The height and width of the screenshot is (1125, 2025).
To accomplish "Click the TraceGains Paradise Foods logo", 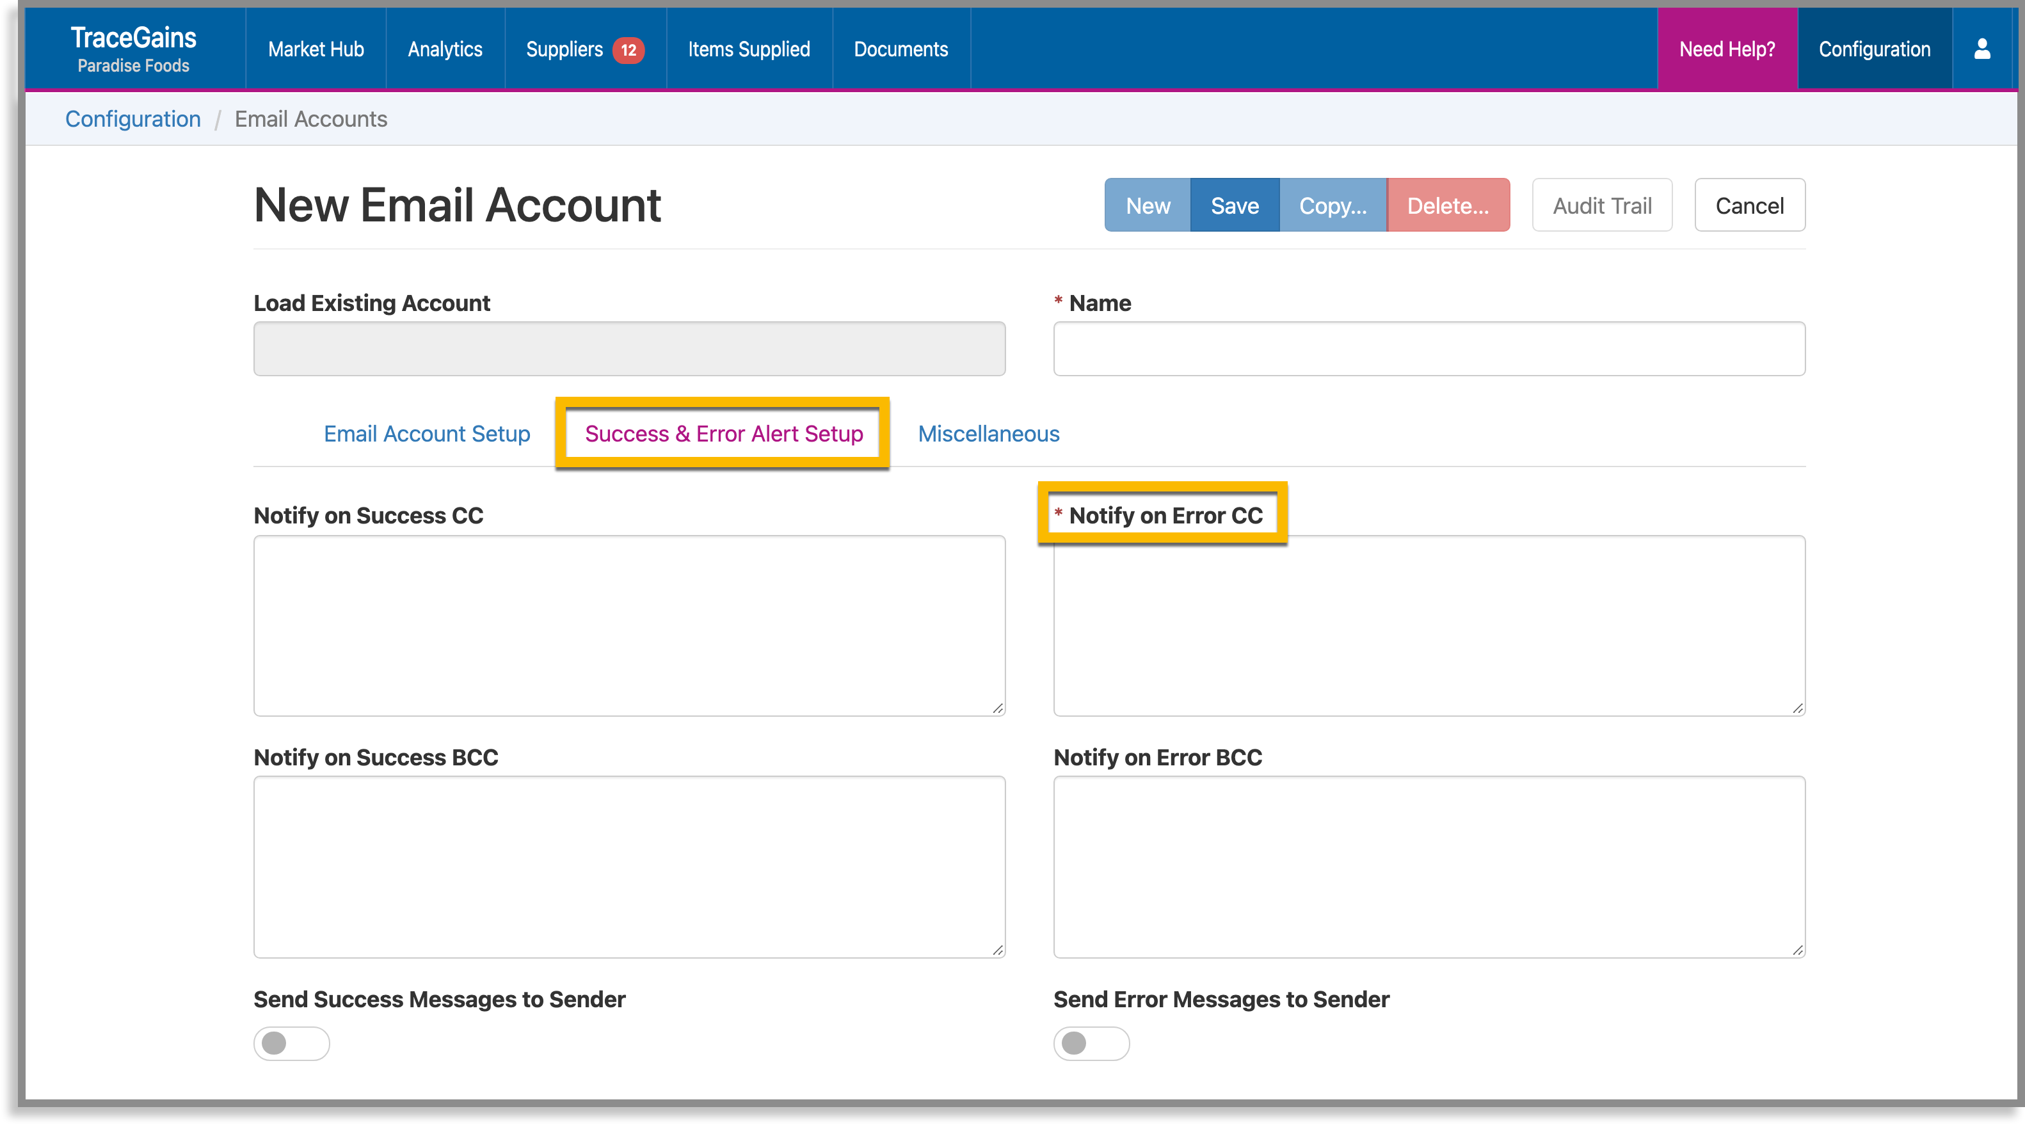I will [133, 47].
